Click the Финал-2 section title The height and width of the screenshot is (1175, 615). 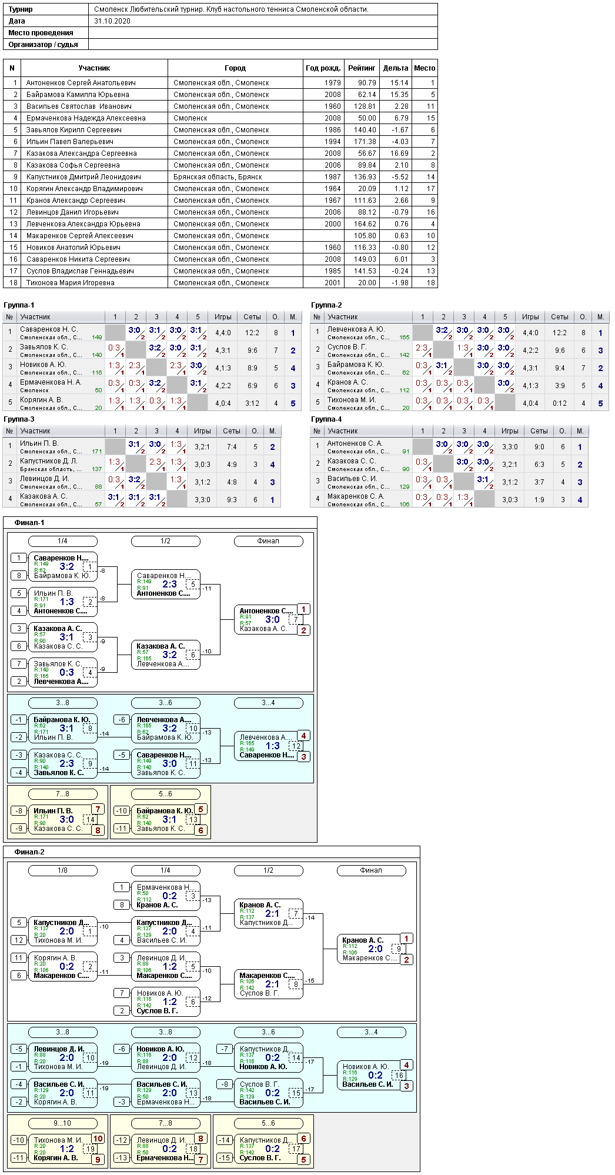(29, 852)
